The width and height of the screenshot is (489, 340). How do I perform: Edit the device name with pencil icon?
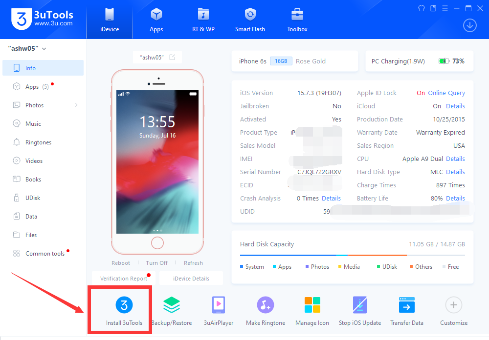(x=172, y=57)
